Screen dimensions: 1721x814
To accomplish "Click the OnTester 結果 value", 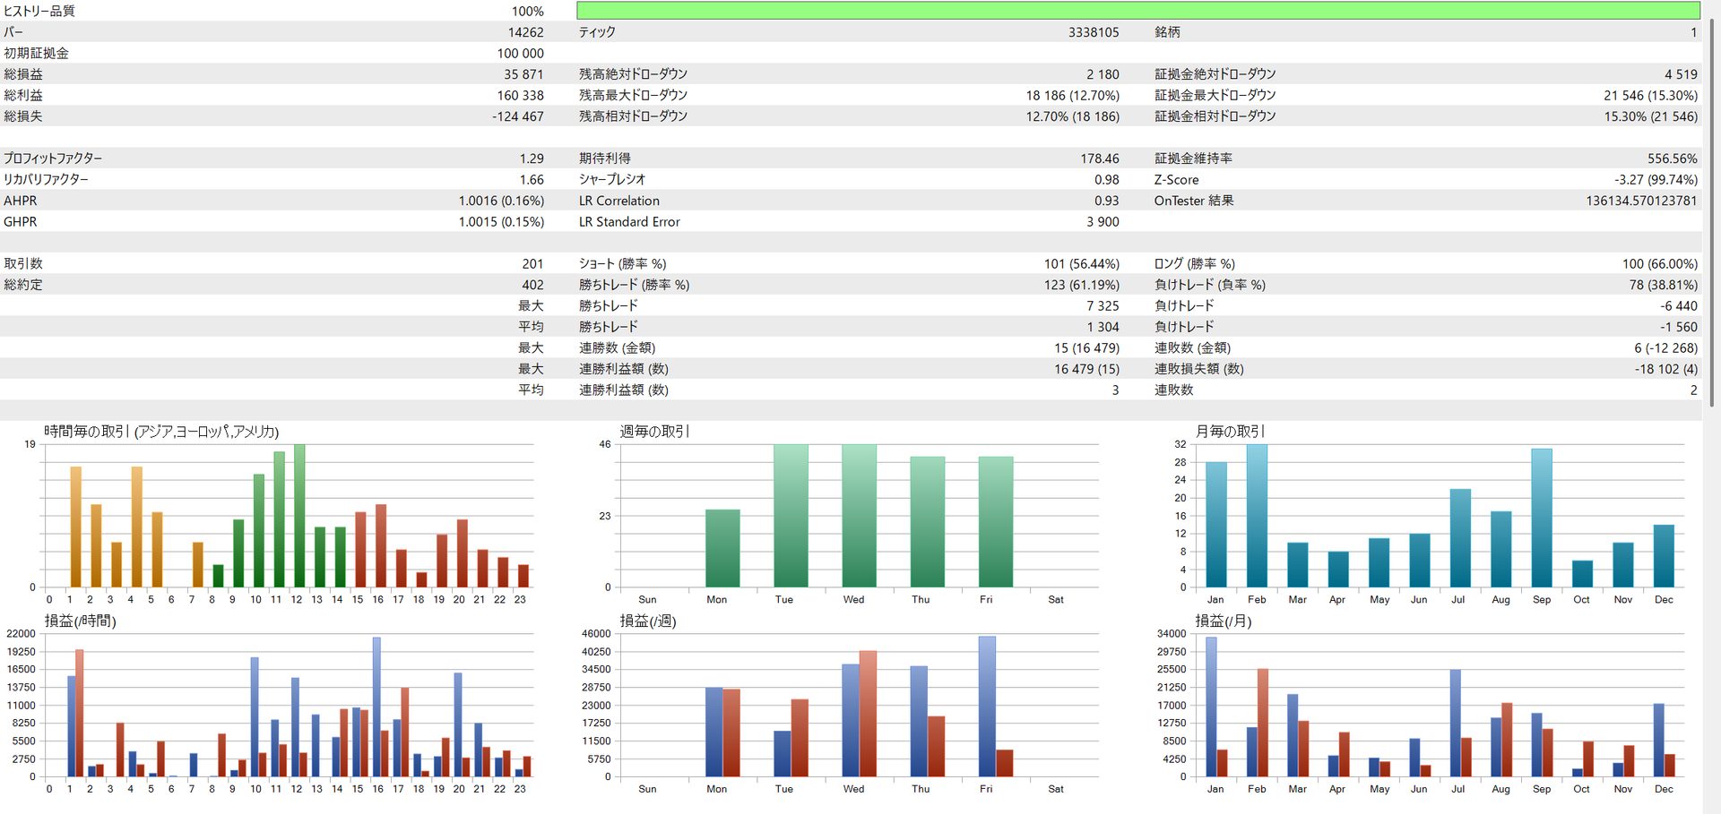I will tap(1640, 201).
